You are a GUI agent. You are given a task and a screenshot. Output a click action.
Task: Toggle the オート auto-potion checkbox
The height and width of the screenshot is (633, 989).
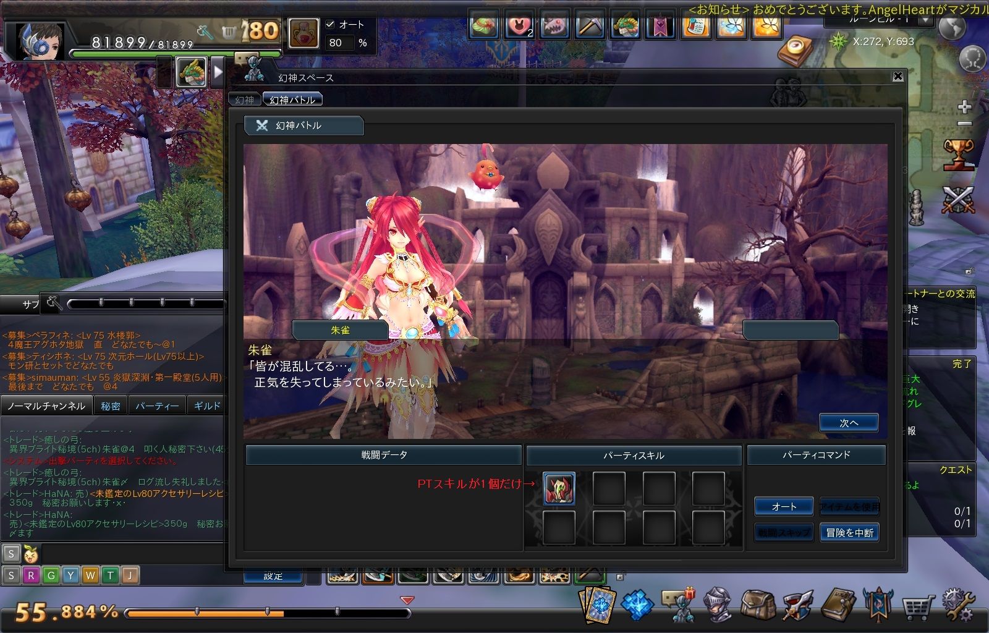click(x=330, y=25)
